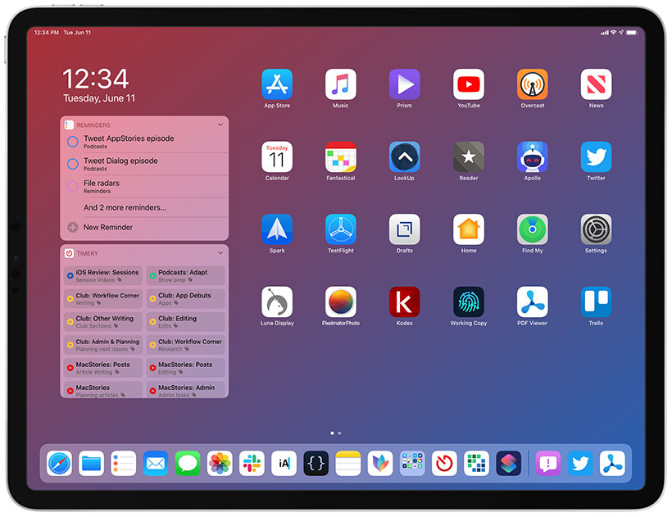This screenshot has height=517, width=672.
Task: Launch Luna Display
Action: point(277,302)
